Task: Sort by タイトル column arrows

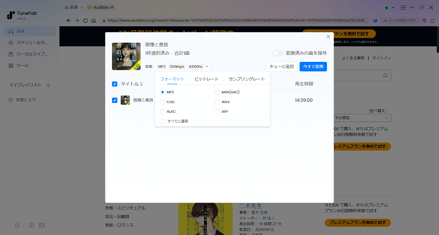Action: [142, 84]
